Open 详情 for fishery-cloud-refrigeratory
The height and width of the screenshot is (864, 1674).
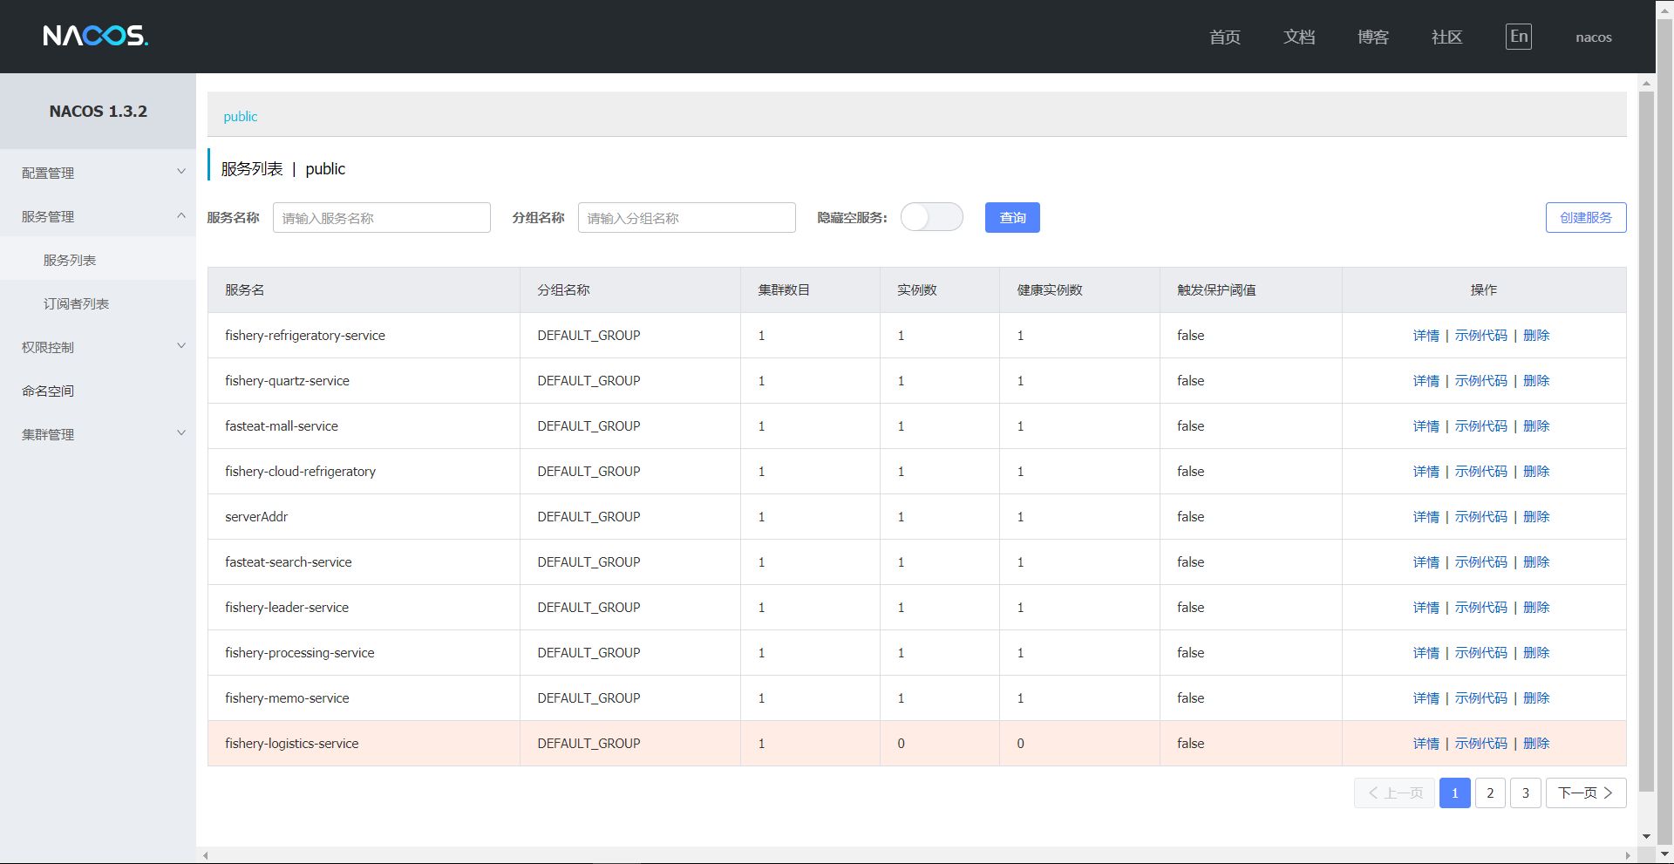coord(1426,471)
